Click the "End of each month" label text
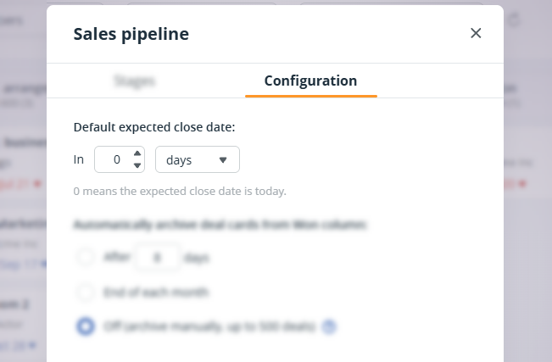The image size is (552, 362). pos(156,292)
